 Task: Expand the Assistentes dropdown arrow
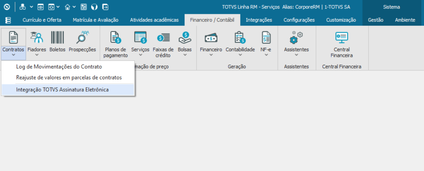coord(296,55)
